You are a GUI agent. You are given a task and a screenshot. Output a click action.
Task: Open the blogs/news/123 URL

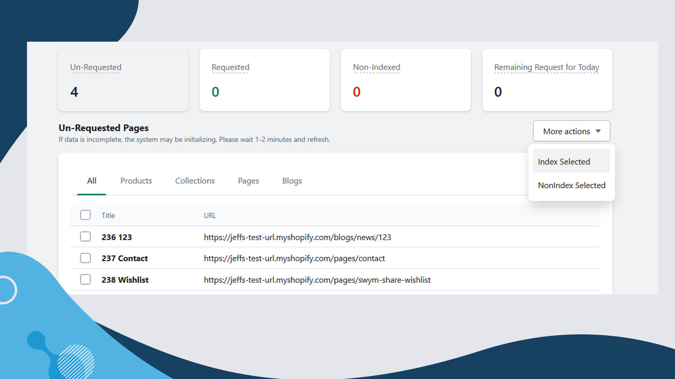pos(297,238)
